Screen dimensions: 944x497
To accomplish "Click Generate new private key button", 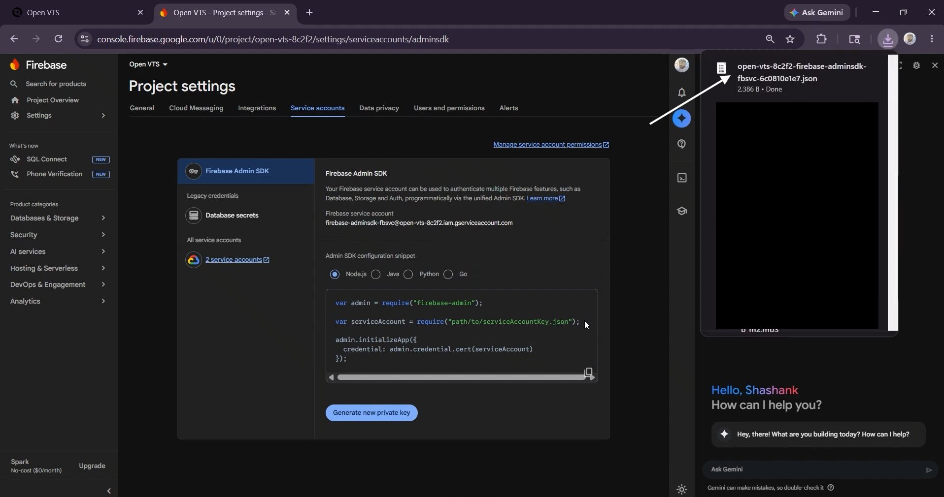I will [x=372, y=413].
